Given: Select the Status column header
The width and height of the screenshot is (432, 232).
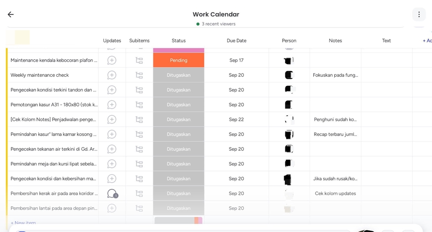Looking at the screenshot, I should point(179,40).
